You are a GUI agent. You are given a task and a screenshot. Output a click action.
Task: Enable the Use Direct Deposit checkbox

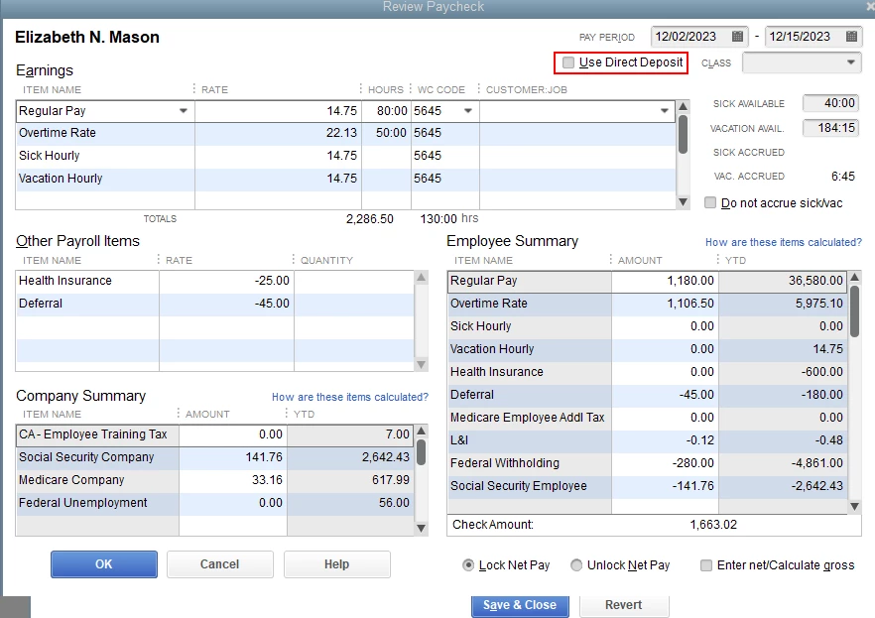pos(568,62)
